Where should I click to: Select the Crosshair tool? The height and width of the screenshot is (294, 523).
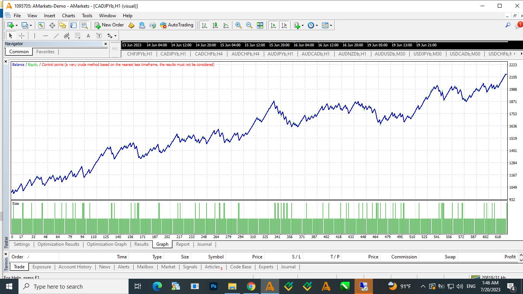[x=22, y=36]
